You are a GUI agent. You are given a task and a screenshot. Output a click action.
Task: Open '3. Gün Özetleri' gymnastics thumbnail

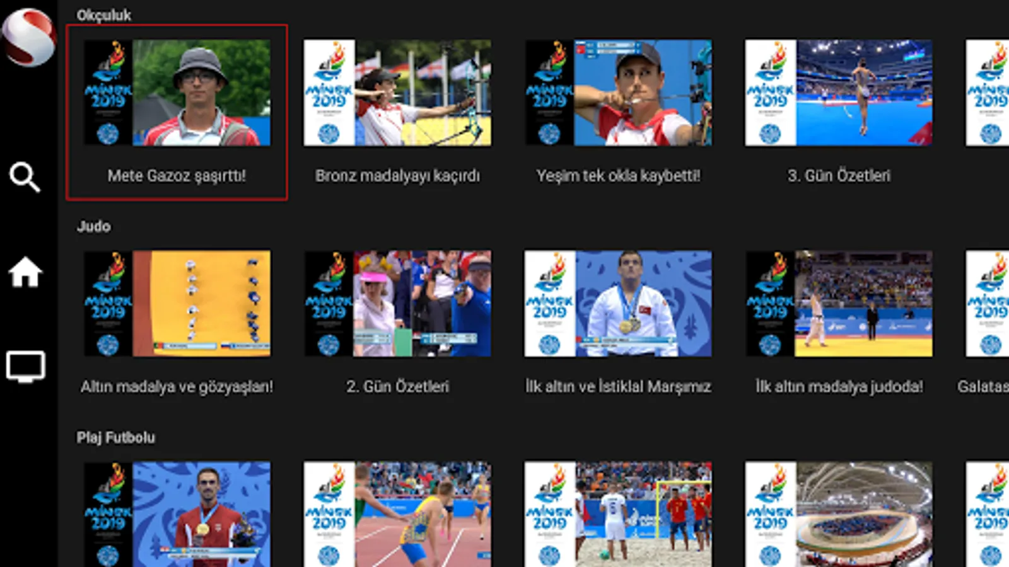click(839, 93)
